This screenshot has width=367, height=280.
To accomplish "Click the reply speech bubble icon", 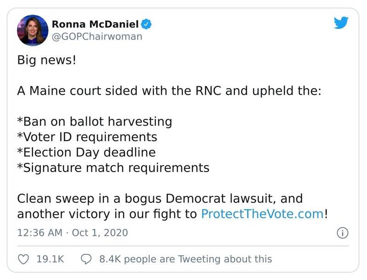I will (87, 259).
